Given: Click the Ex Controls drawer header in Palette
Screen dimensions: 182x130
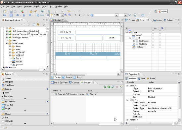Looking at the screenshot, I should click(25, 102).
